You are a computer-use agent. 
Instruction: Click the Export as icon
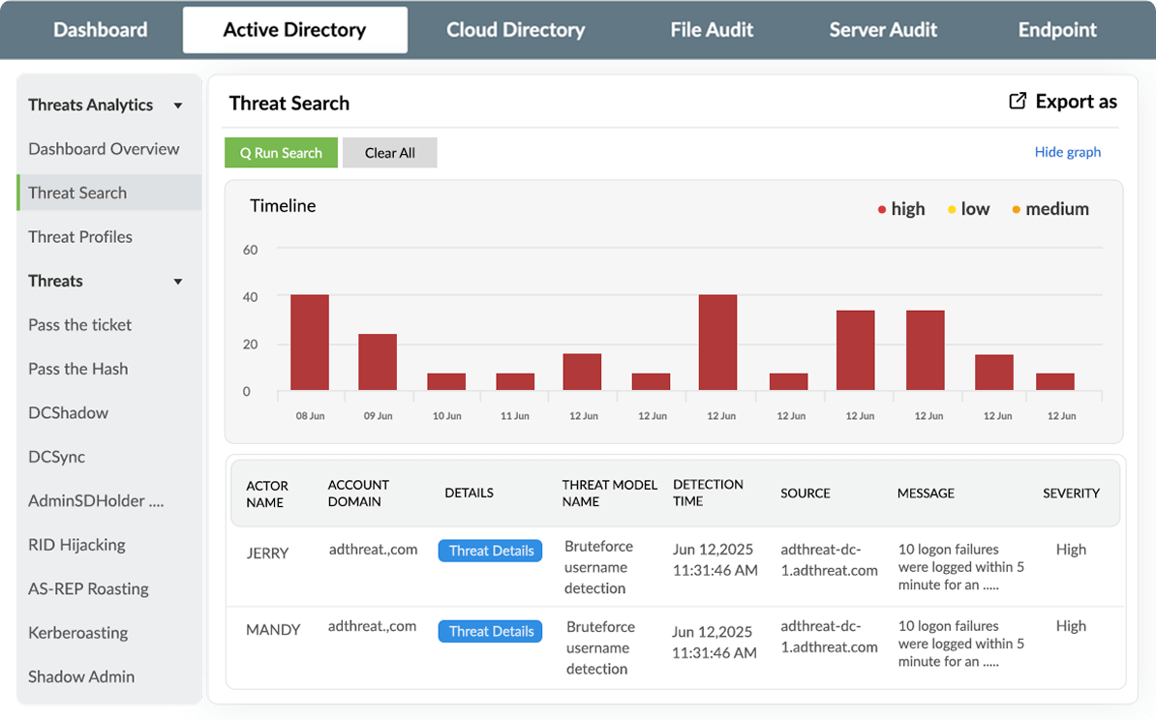click(1018, 101)
